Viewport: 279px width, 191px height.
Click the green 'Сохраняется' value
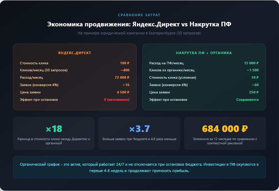247,100
